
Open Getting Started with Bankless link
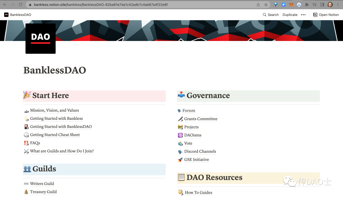tap(57, 119)
